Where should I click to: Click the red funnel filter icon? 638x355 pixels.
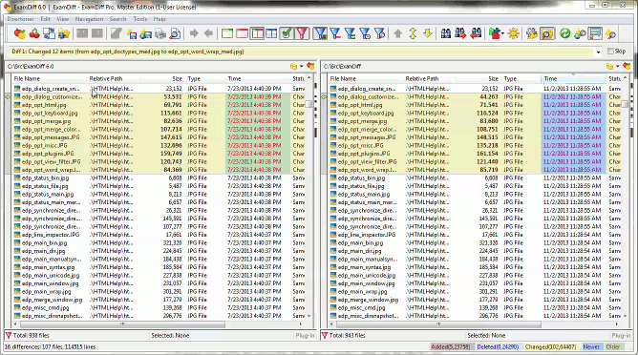(302, 33)
